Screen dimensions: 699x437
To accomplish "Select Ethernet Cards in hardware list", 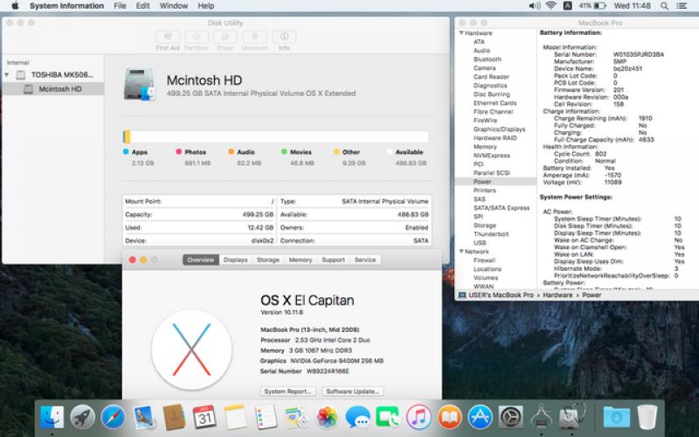I will (495, 103).
